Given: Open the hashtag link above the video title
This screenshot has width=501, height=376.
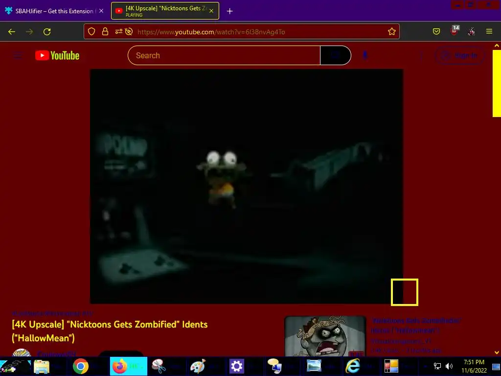Looking at the screenshot, I should [52, 313].
